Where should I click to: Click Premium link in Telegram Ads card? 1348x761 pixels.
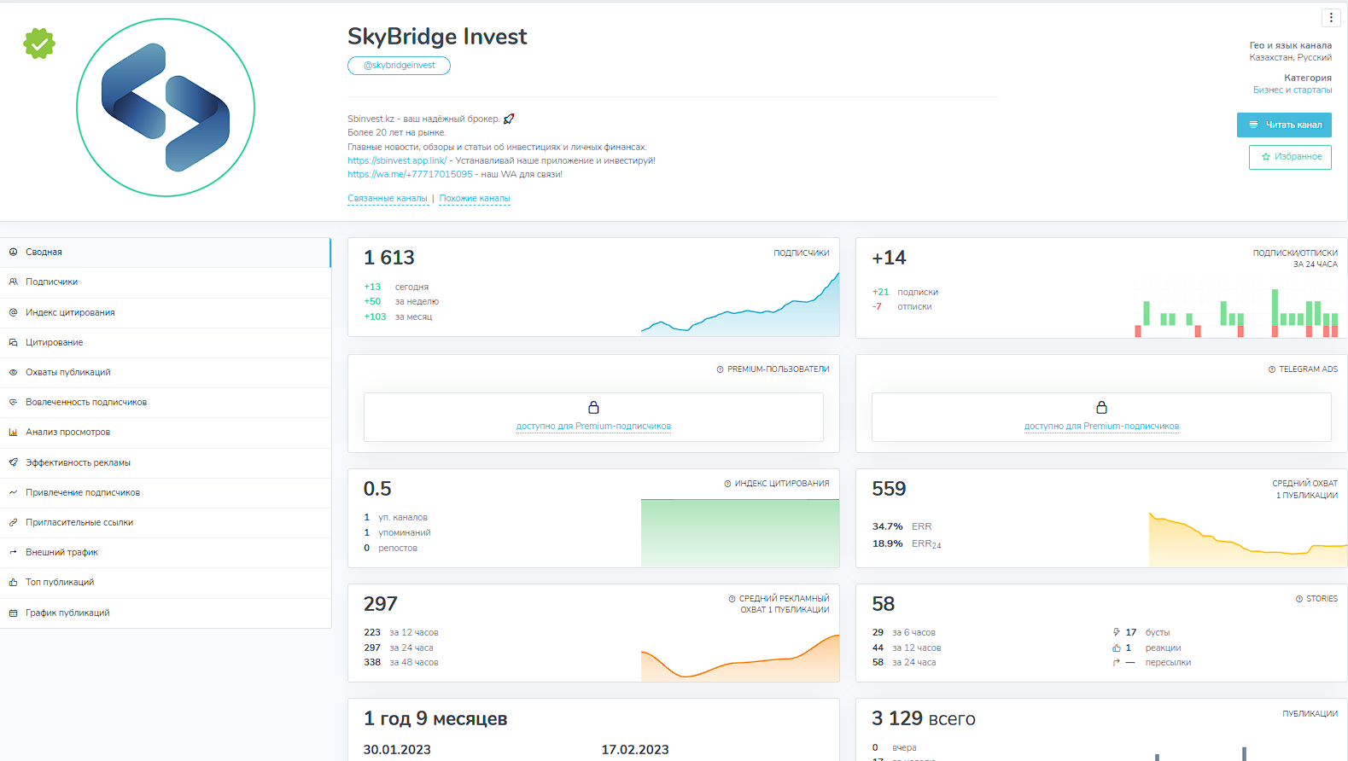[x=1101, y=427]
